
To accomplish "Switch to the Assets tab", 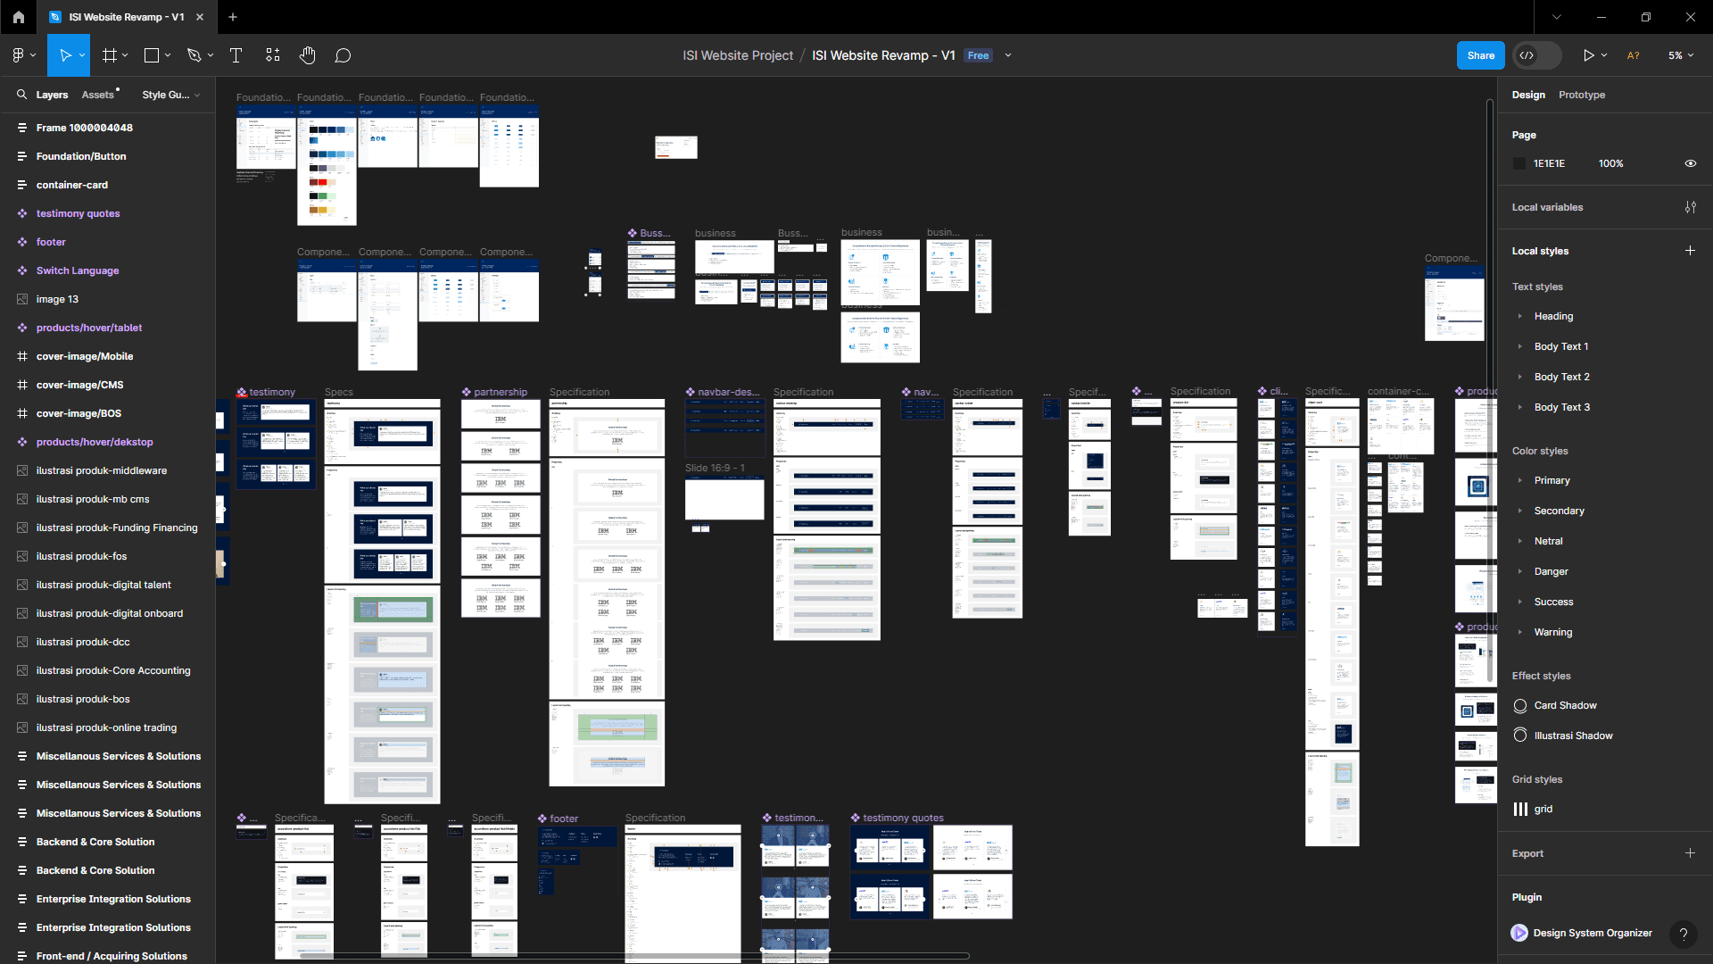I will point(97,95).
